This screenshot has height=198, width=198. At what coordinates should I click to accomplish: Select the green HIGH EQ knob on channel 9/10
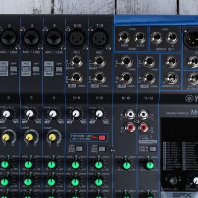(127, 166)
